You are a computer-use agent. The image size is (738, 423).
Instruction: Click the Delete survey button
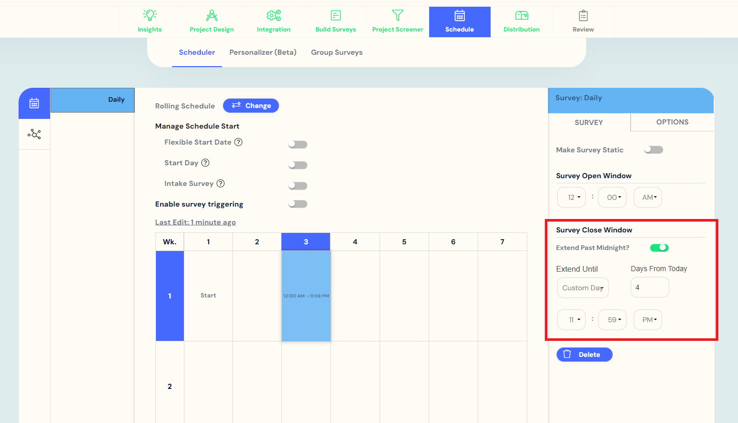584,354
